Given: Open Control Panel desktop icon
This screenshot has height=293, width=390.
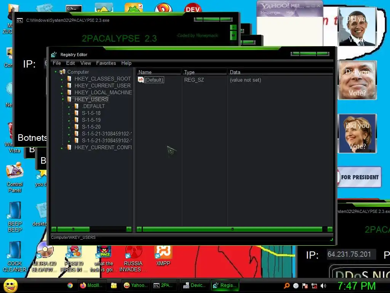Looking at the screenshot, I should pos(15,178).
